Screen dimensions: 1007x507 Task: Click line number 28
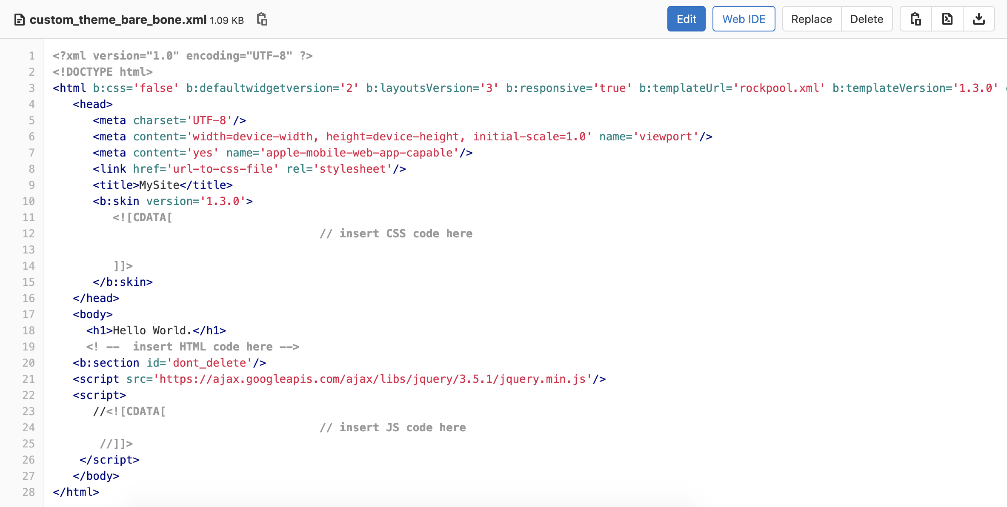tap(29, 492)
